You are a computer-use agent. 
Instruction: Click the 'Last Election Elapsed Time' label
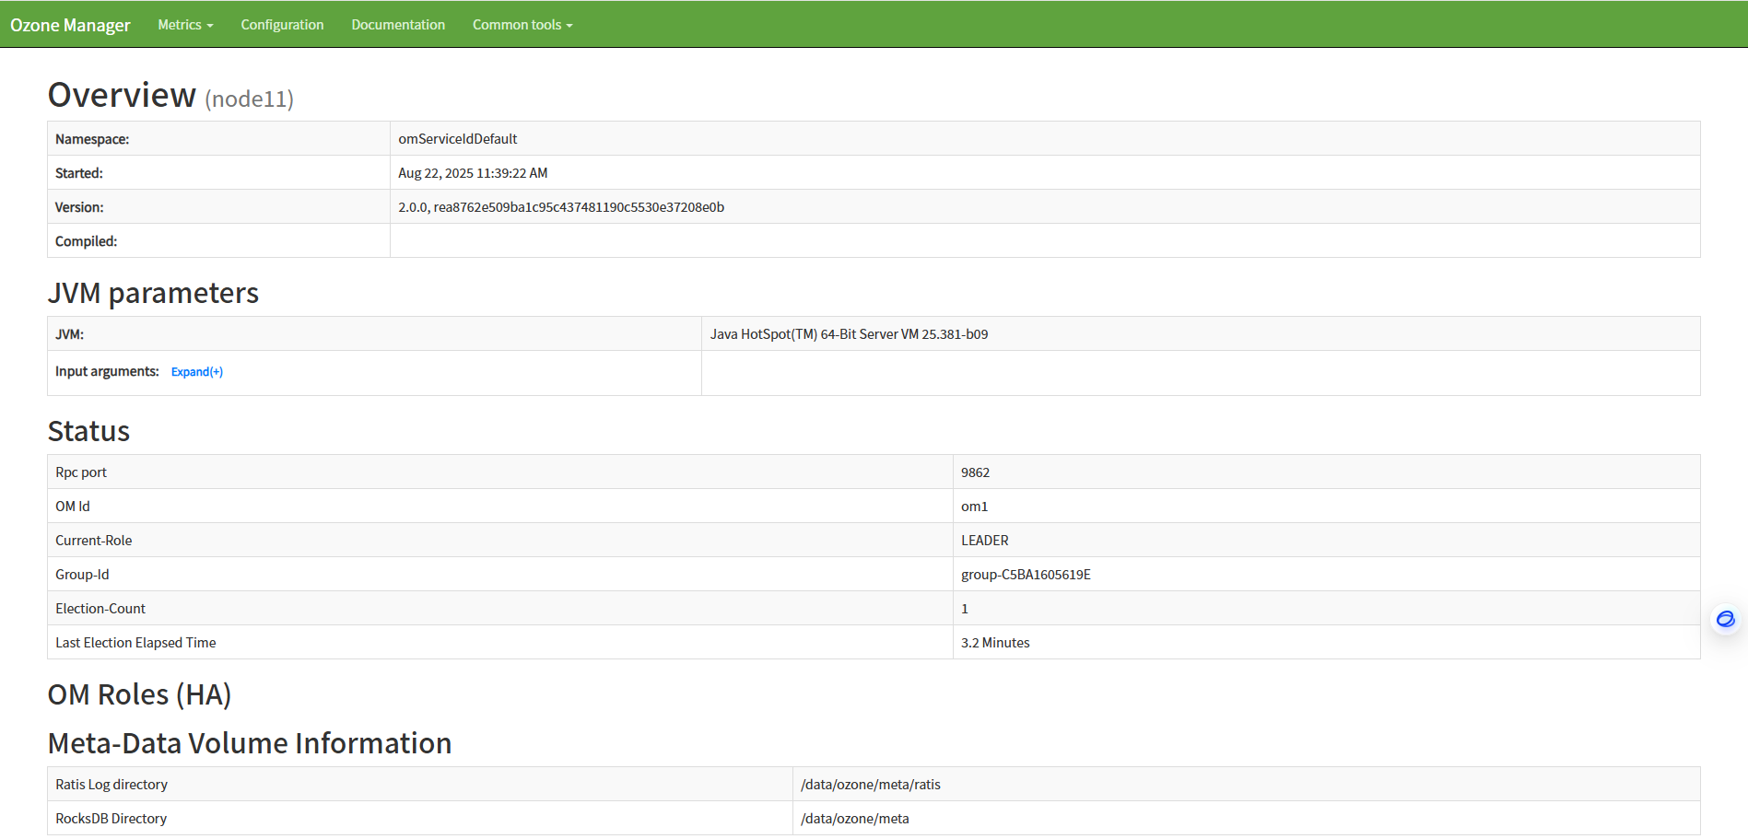pyautogui.click(x=135, y=643)
